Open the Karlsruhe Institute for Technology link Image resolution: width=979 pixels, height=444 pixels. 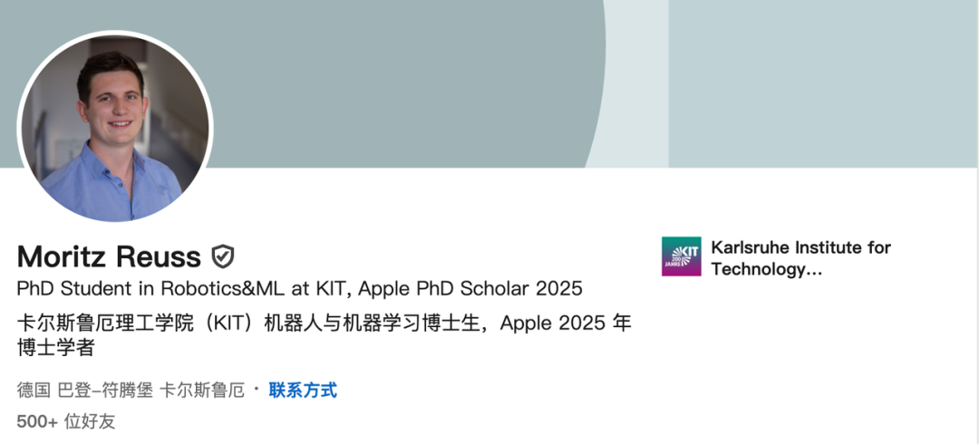[800, 247]
